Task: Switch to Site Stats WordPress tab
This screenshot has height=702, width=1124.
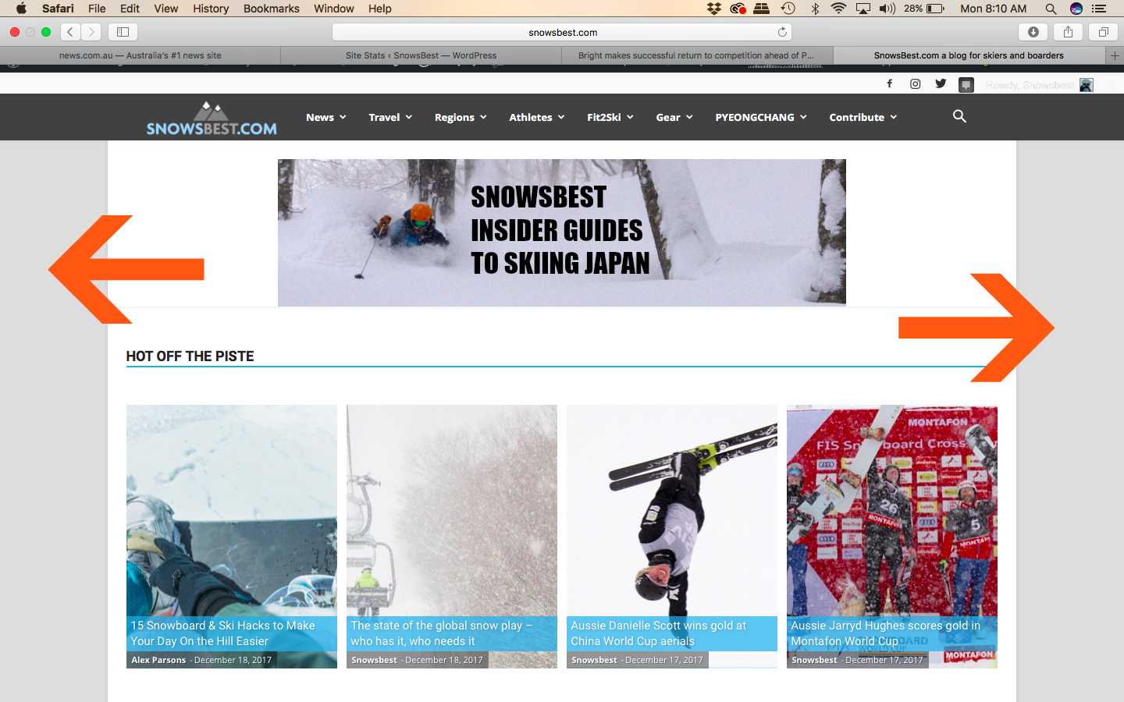Action: coord(421,55)
